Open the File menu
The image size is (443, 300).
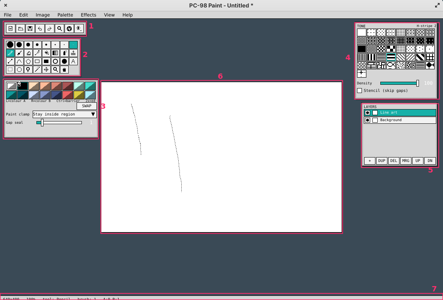(x=8, y=15)
